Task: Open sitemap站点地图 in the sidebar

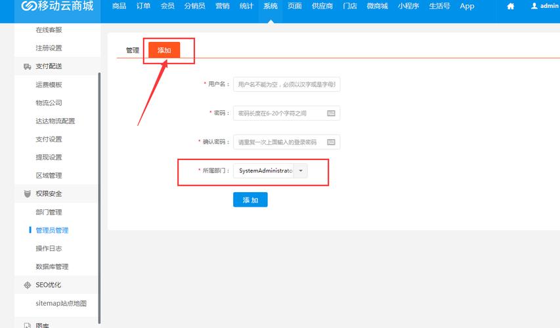Action: coord(61,304)
